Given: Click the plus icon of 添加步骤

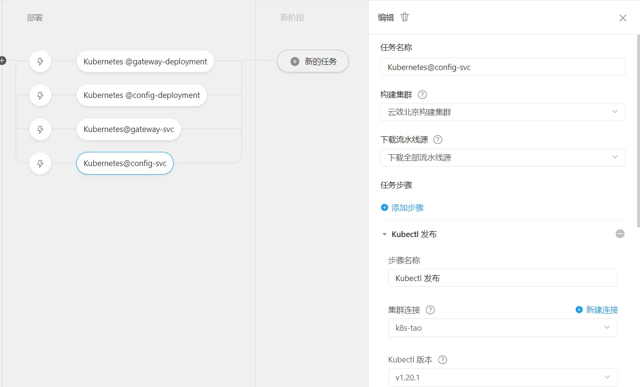Looking at the screenshot, I should 384,208.
